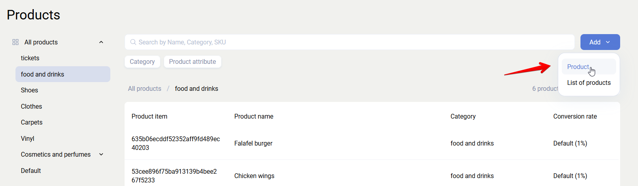Open the Clothes category

[x=31, y=106]
